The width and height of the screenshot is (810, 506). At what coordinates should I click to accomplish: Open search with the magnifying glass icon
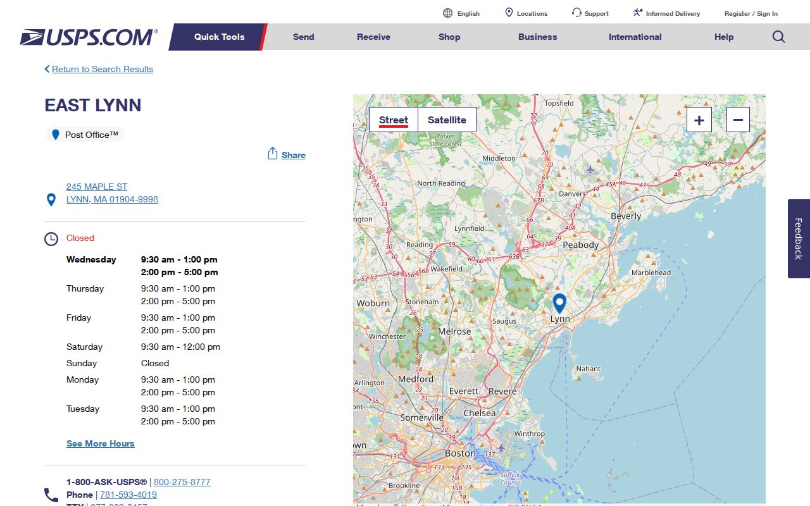coord(779,37)
